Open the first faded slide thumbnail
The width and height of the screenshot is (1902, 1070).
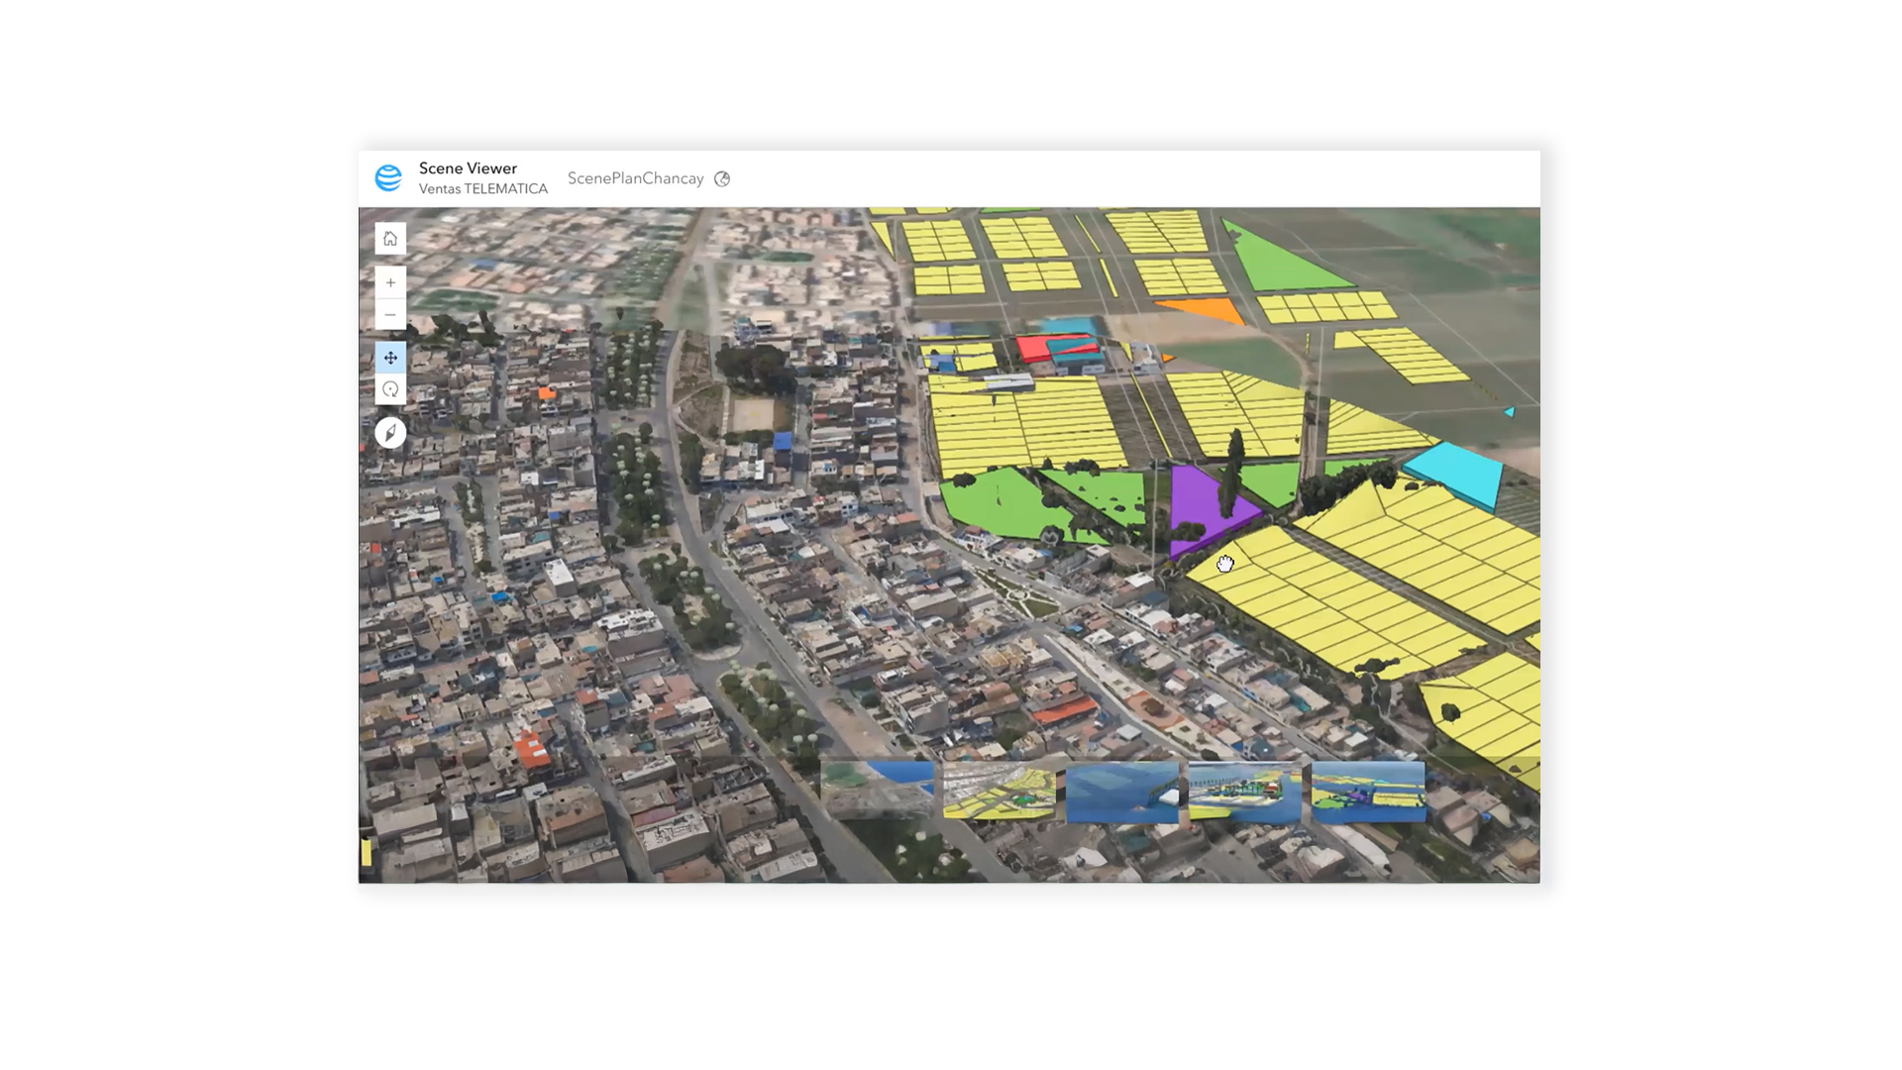(x=877, y=790)
